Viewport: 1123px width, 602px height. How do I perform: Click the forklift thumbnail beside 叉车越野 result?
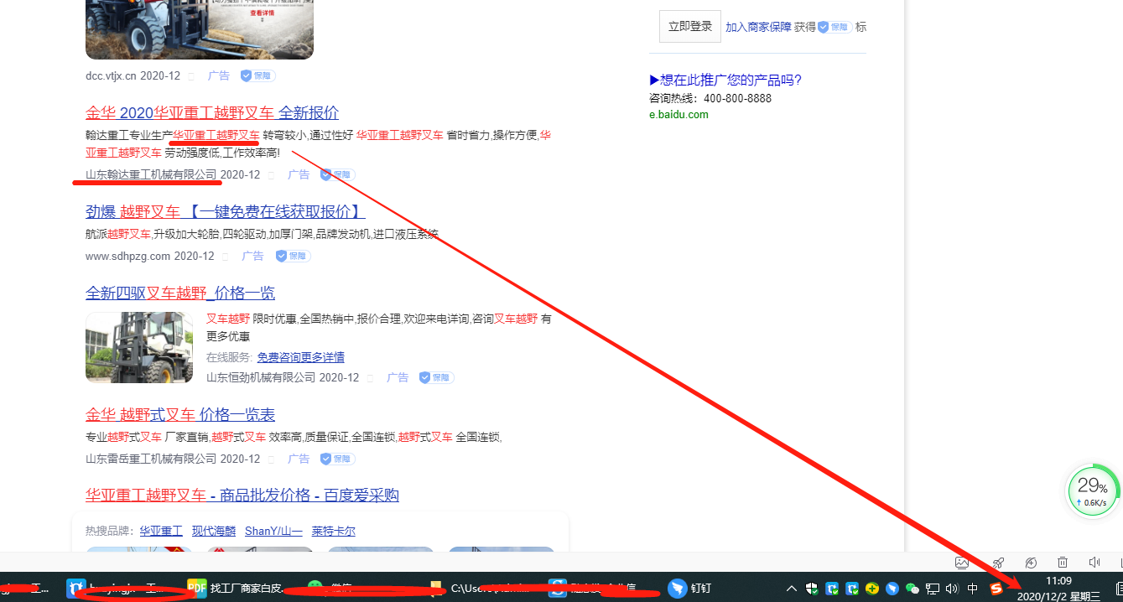(139, 347)
